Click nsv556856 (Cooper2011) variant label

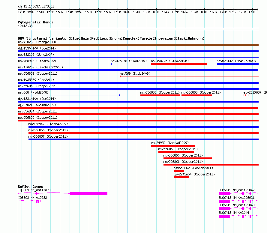click(48, 130)
